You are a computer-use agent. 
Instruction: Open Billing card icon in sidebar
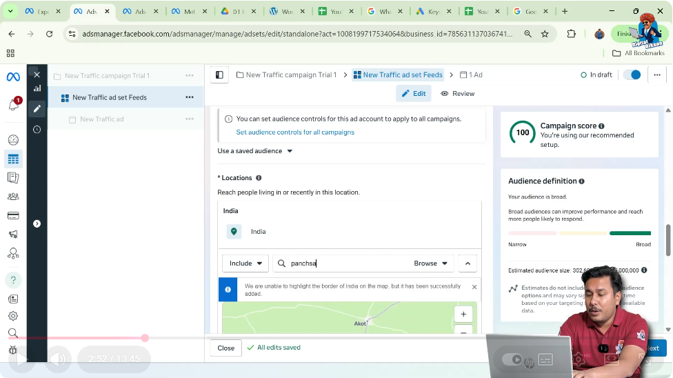(x=13, y=216)
